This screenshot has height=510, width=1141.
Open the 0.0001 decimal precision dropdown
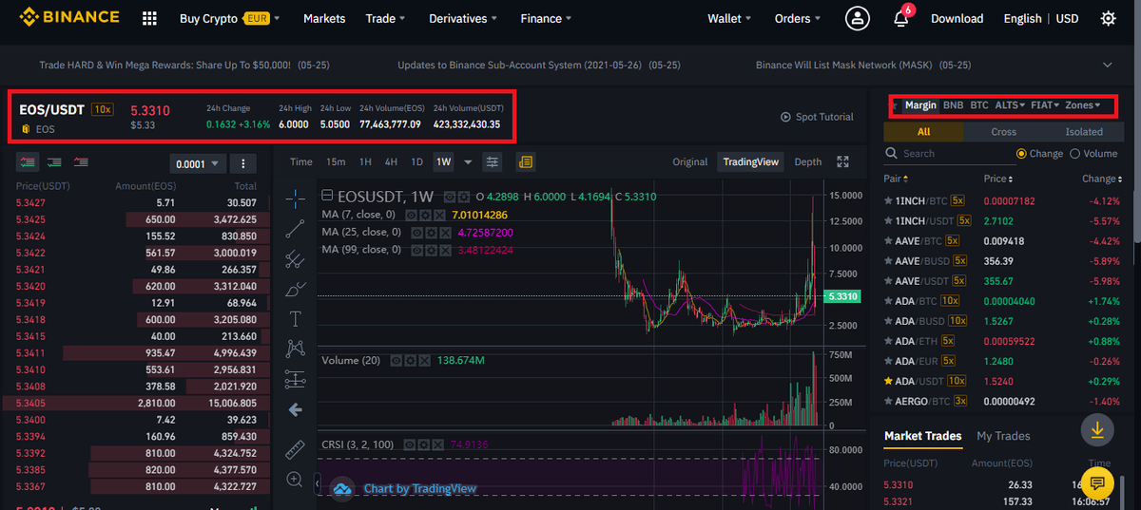click(198, 163)
